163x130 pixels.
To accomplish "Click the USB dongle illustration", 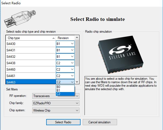I will pyautogui.click(x=20, y=19).
